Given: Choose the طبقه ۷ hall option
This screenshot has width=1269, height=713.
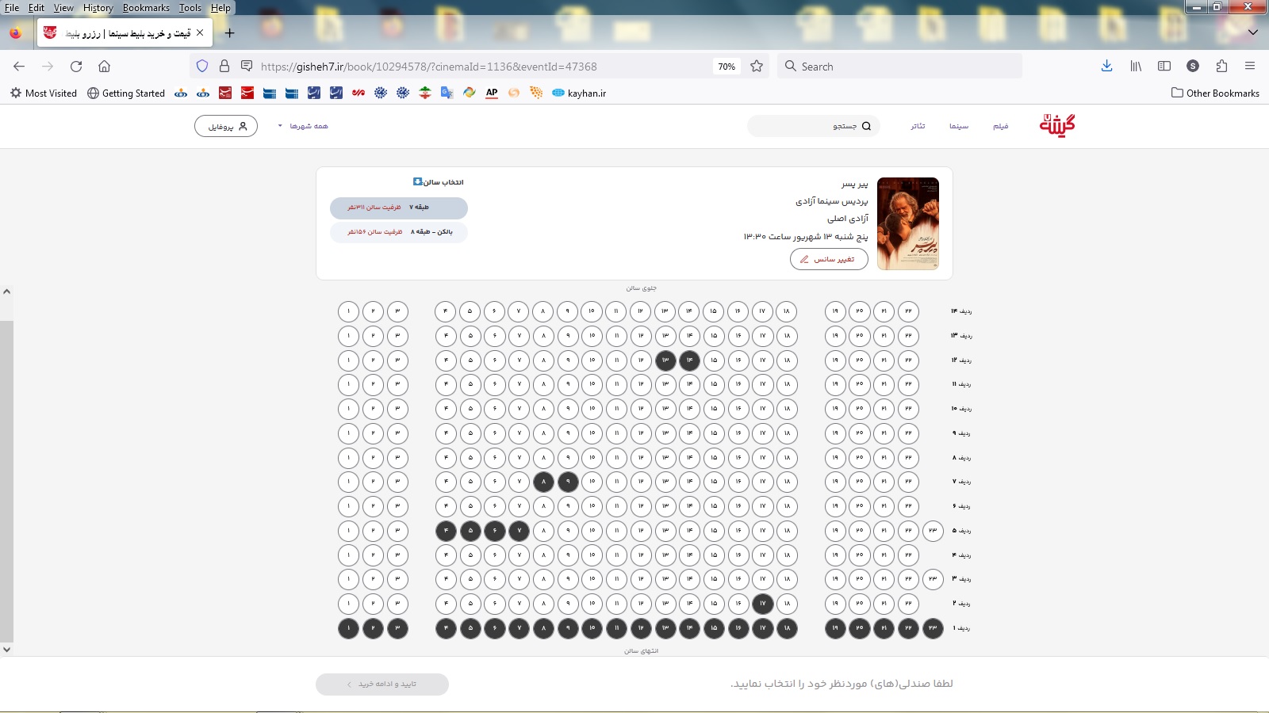Looking at the screenshot, I should point(399,208).
